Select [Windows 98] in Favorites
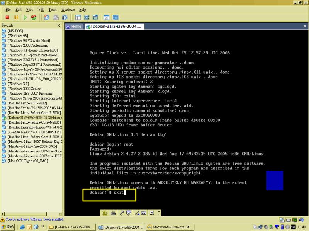 (x=18, y=35)
